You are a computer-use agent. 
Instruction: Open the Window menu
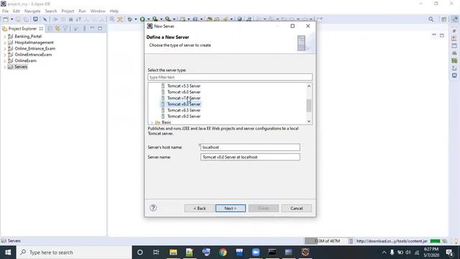[x=98, y=12]
